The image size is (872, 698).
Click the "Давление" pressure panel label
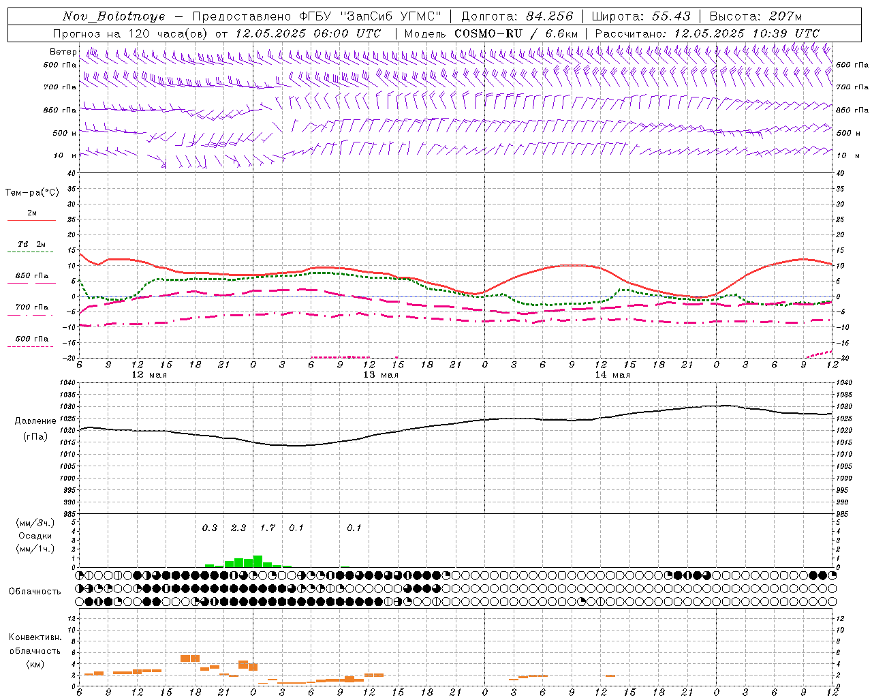[x=34, y=421]
